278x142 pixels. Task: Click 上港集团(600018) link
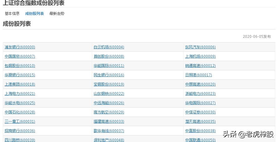pyautogui.click(x=20, y=84)
